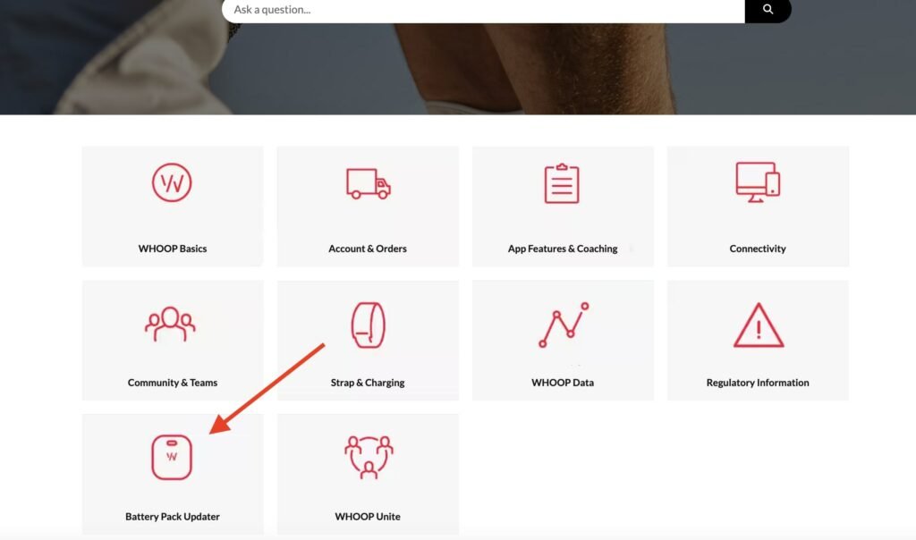The width and height of the screenshot is (916, 540).
Task: Open the Connectivity category label
Action: [758, 249]
